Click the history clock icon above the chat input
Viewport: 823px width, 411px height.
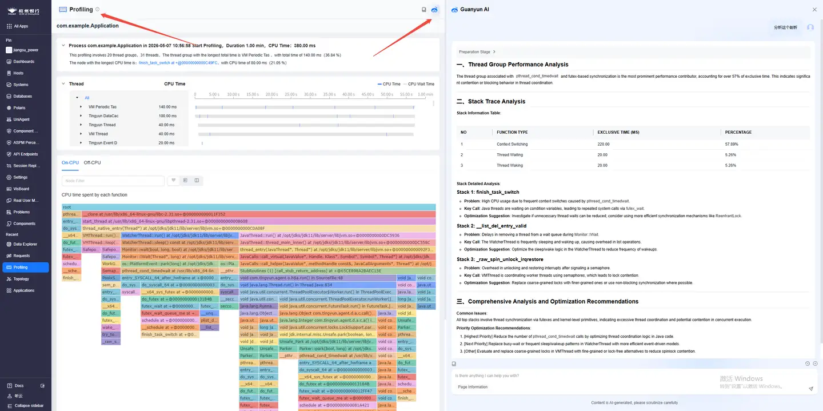pyautogui.click(x=808, y=364)
